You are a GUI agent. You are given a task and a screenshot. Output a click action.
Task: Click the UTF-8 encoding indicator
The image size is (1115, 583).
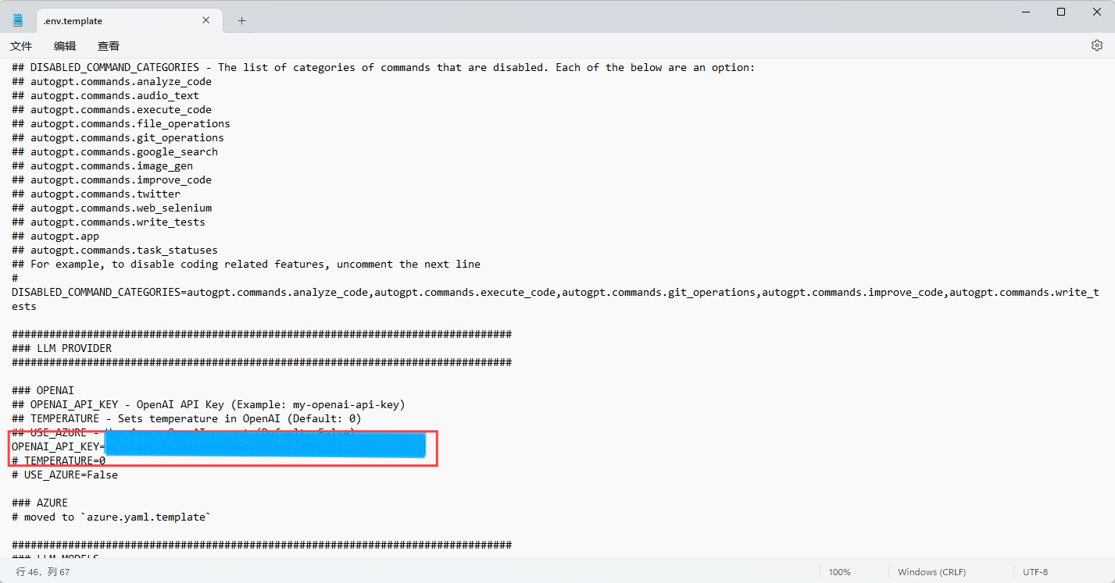(1035, 572)
